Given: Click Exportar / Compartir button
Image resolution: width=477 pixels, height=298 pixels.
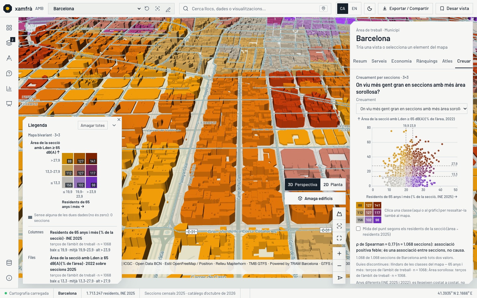Looking at the screenshot, I should pyautogui.click(x=405, y=9).
